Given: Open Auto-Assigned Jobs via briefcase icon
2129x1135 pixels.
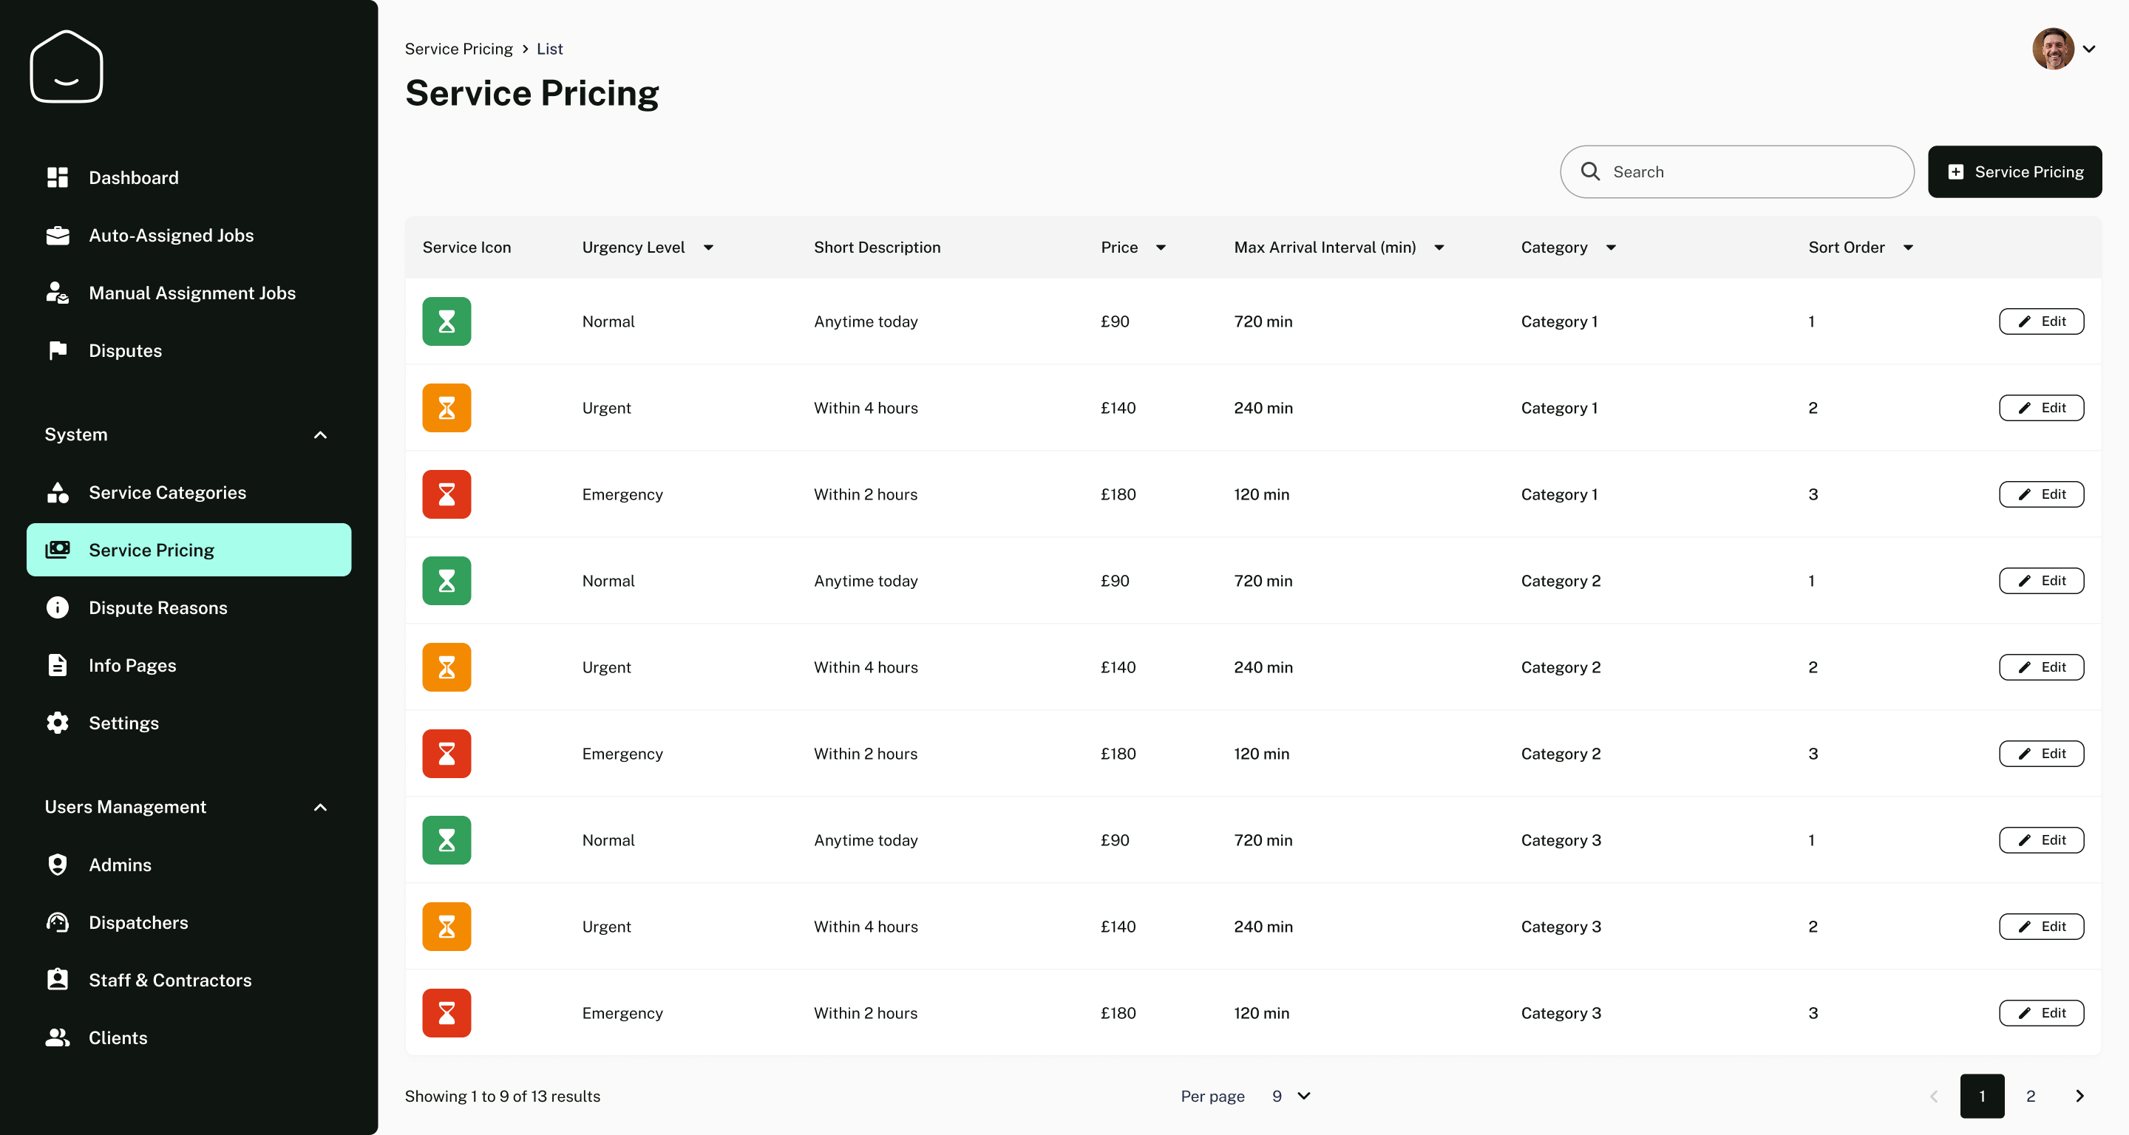Looking at the screenshot, I should point(57,236).
